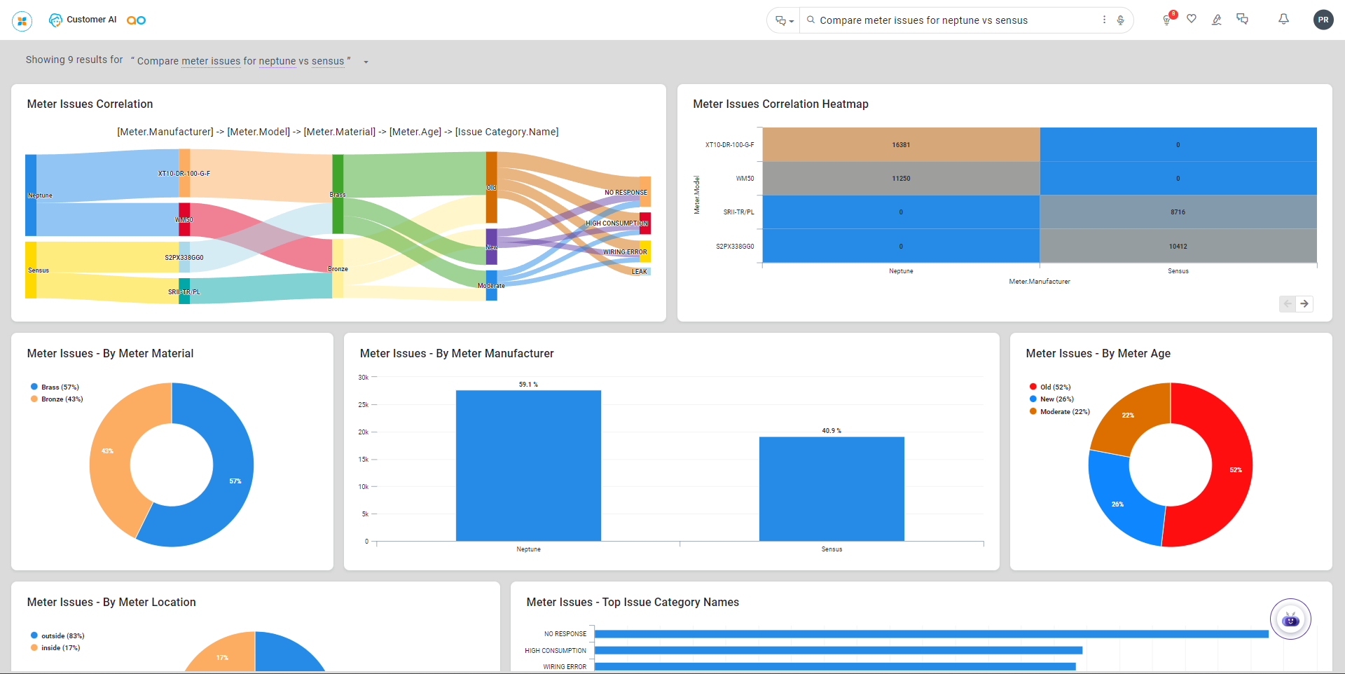The height and width of the screenshot is (674, 1345).
Task: Activate voice search microphone icon
Action: click(x=1121, y=20)
